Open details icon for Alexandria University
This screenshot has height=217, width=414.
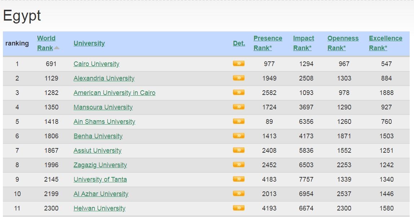pyautogui.click(x=238, y=78)
